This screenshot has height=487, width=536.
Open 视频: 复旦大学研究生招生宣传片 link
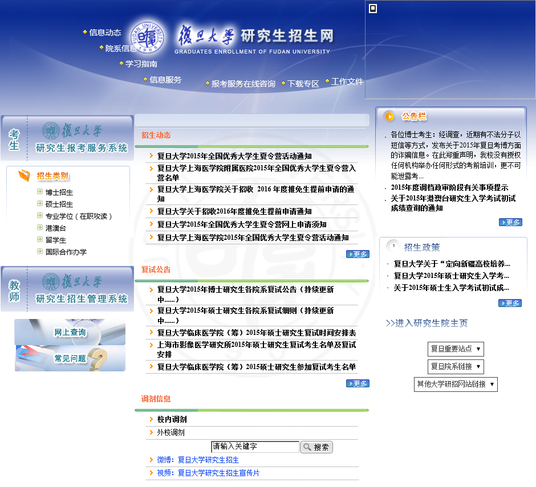[208, 473]
